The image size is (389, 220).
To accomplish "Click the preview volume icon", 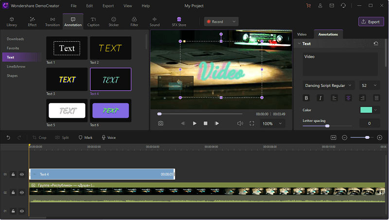I will (240, 123).
